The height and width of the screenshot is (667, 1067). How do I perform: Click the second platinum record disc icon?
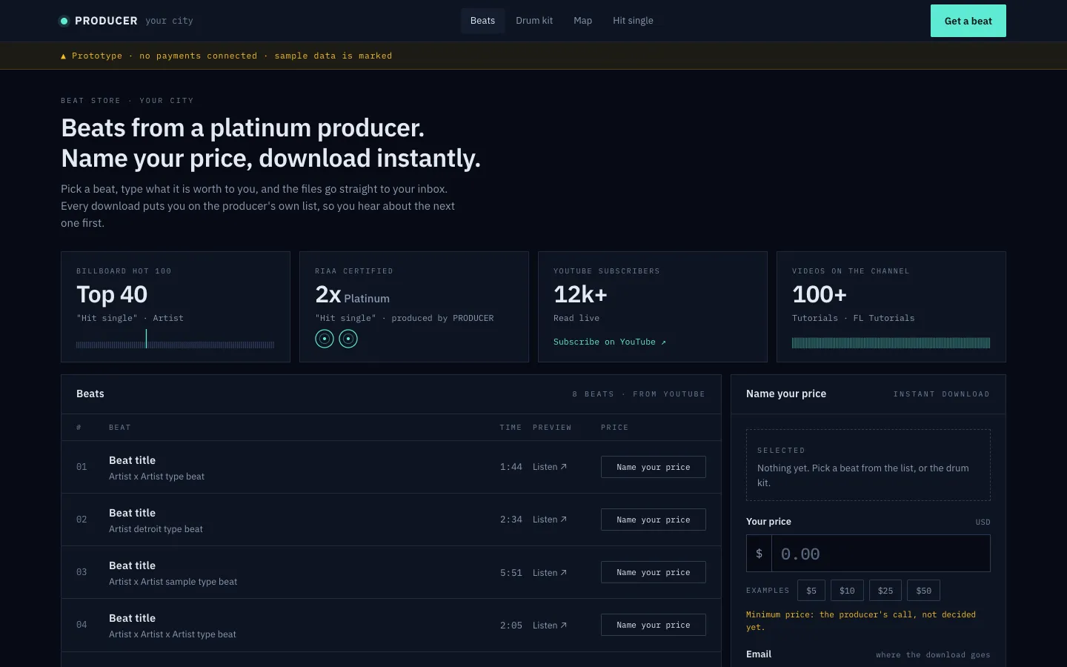click(348, 339)
